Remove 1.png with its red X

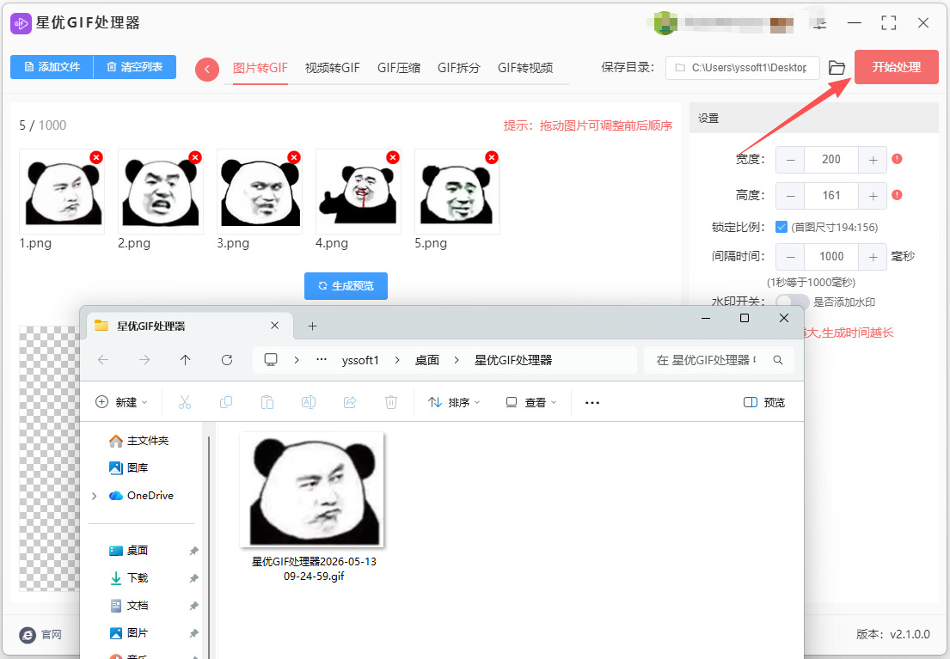coord(95,157)
